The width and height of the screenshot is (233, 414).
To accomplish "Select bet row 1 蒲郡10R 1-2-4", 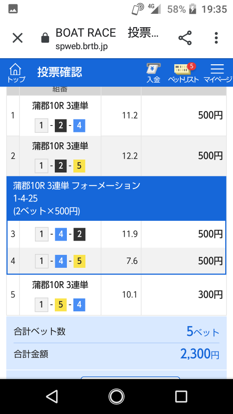I will click(x=116, y=116).
